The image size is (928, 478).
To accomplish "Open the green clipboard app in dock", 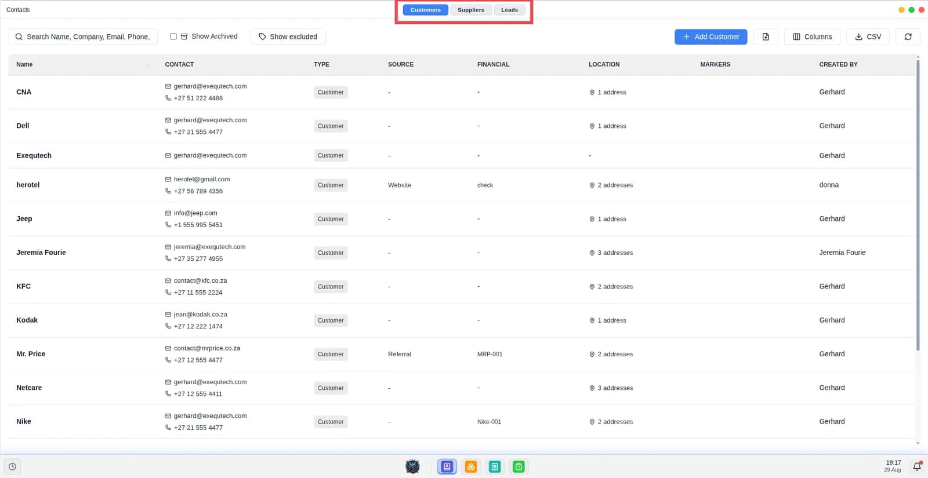I will (x=519, y=466).
